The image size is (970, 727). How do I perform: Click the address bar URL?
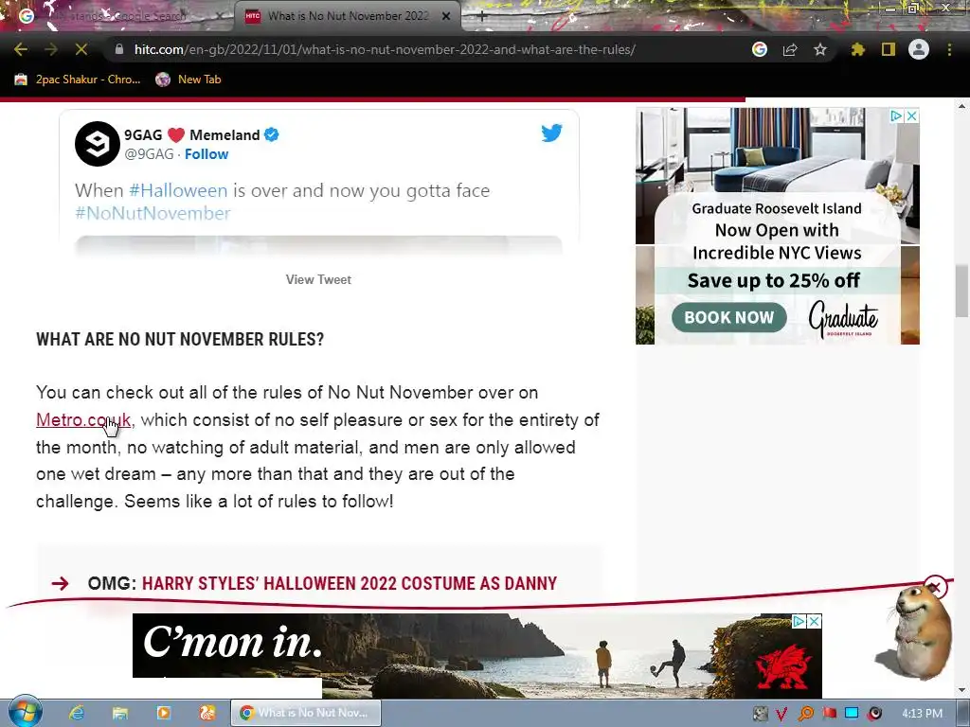tap(385, 49)
